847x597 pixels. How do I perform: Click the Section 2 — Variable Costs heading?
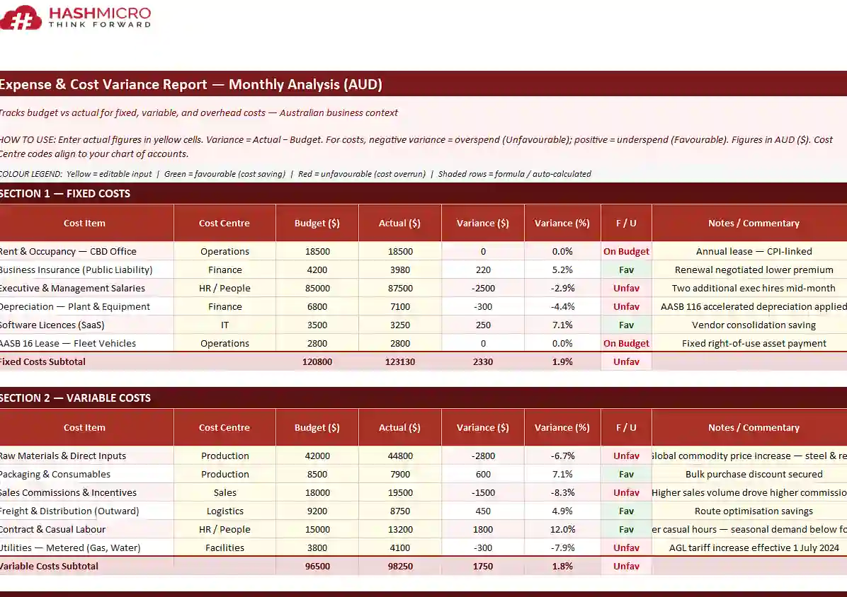76,398
